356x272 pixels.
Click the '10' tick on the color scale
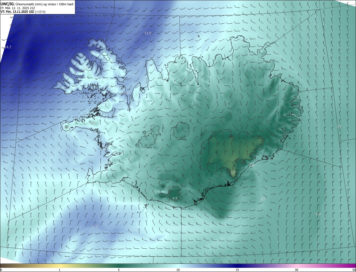pos(178,270)
